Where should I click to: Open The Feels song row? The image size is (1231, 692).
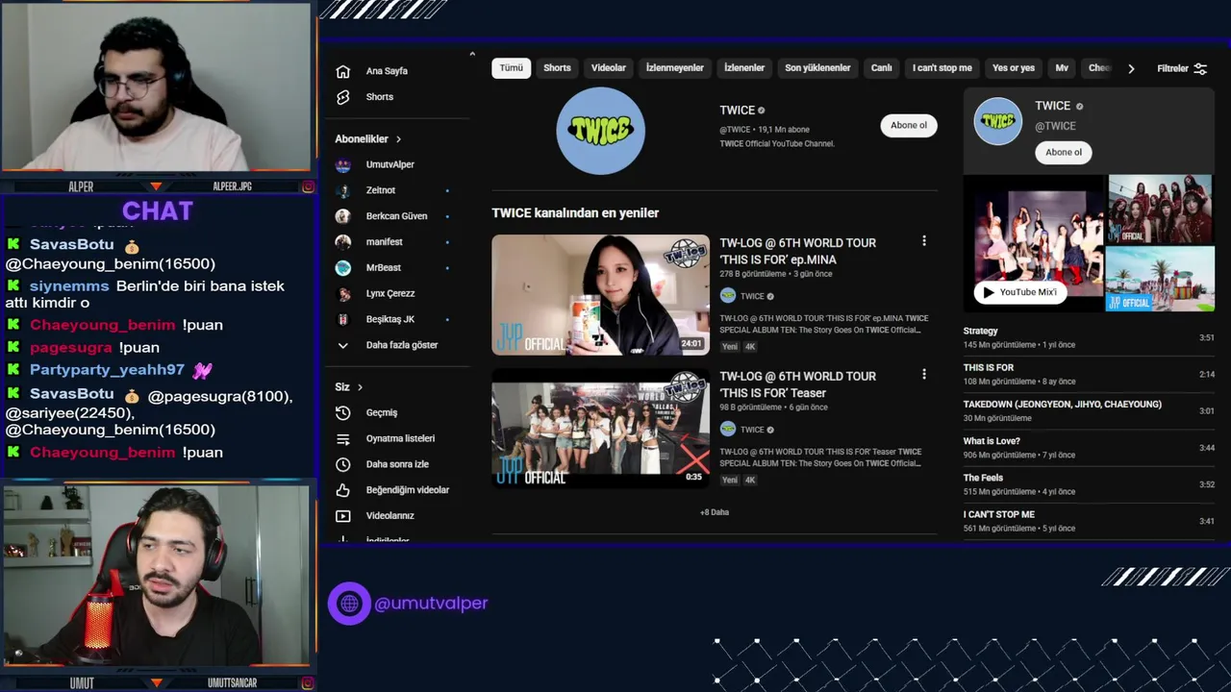pos(1089,483)
